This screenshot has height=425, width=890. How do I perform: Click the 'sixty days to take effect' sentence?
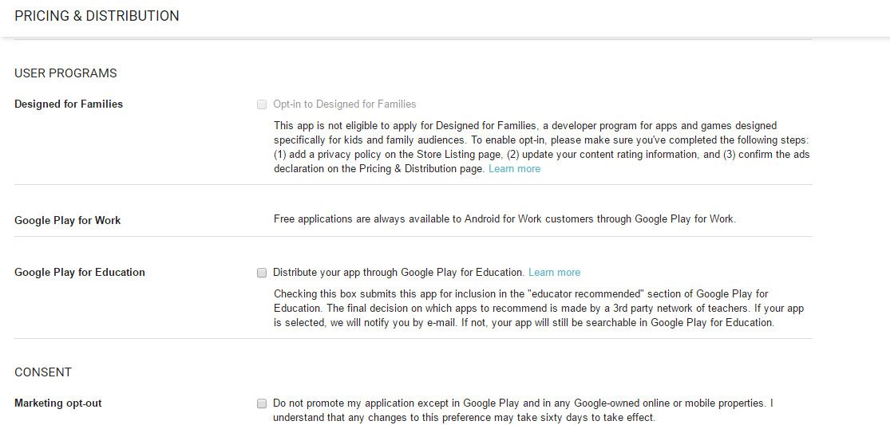pos(591,418)
